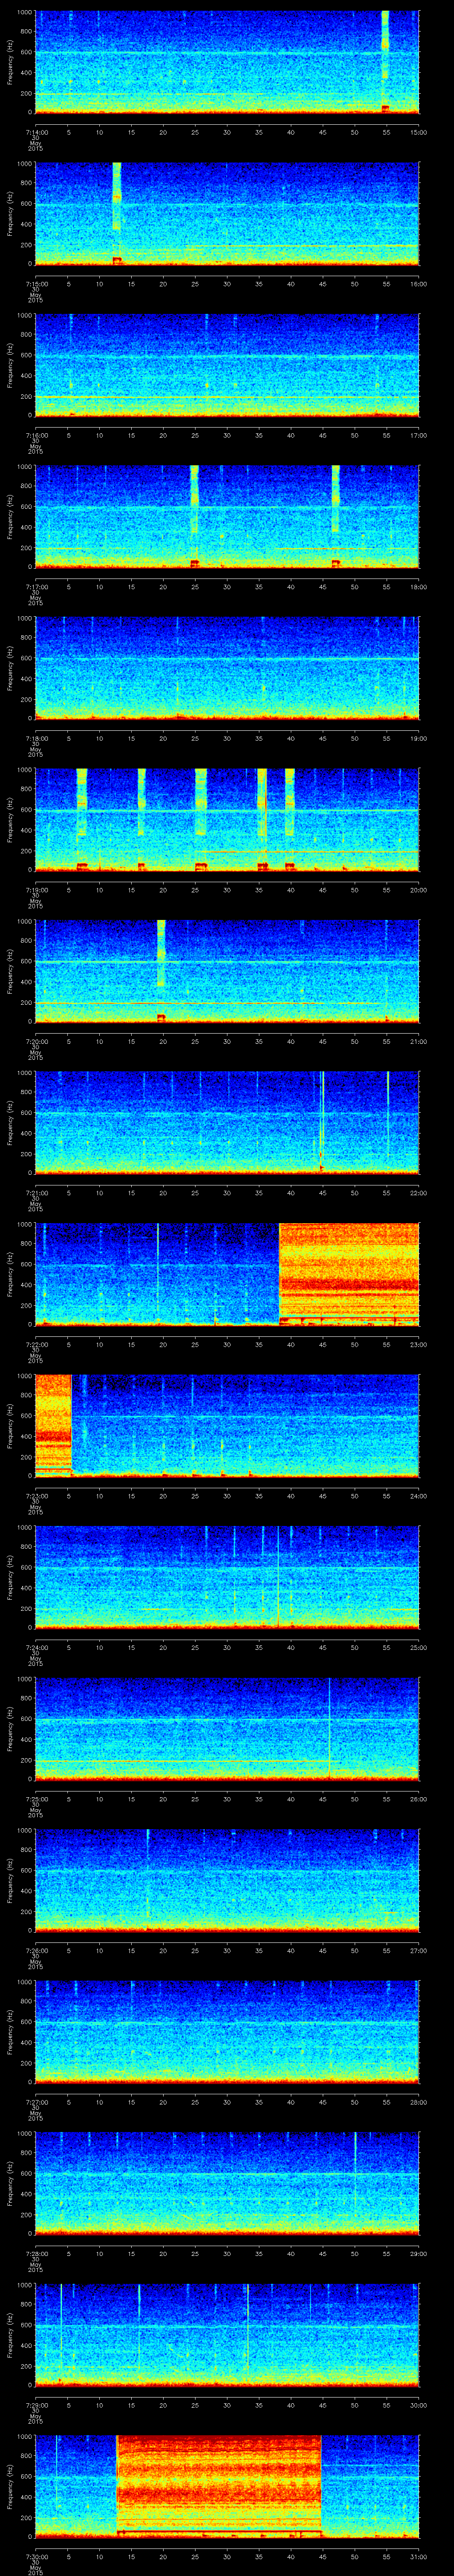Select the thin spike near 46s in 7:25 panel
This screenshot has height=2576, width=454.
[329, 1729]
